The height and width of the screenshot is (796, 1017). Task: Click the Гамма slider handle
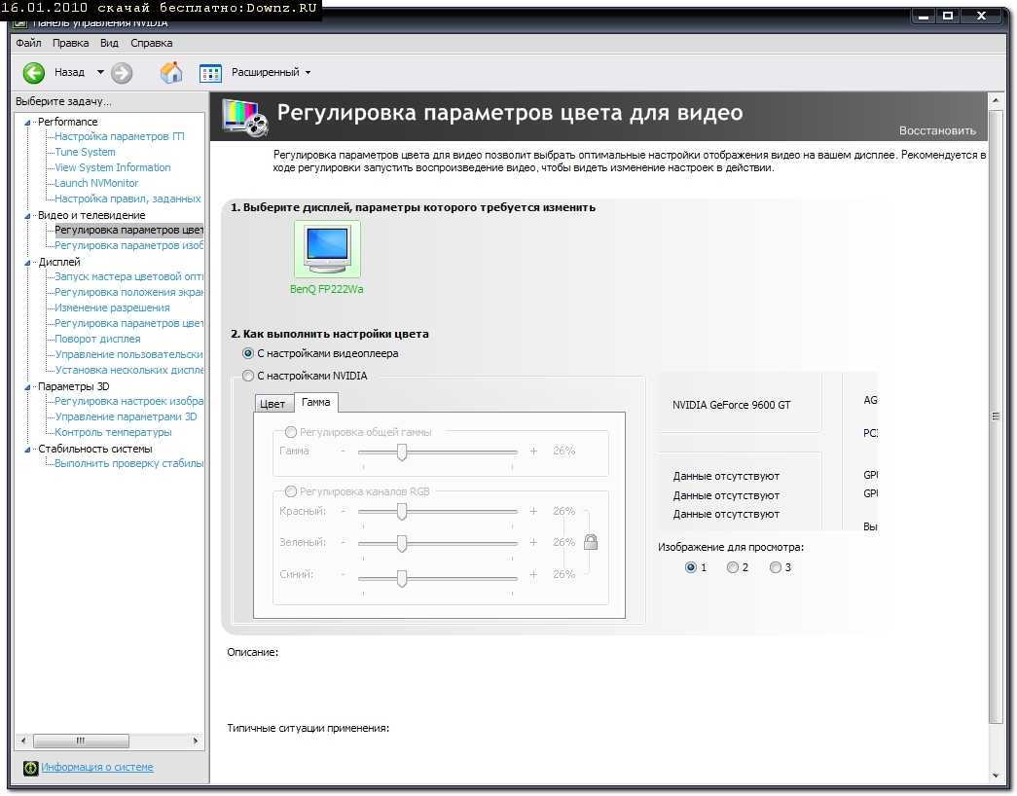(402, 452)
